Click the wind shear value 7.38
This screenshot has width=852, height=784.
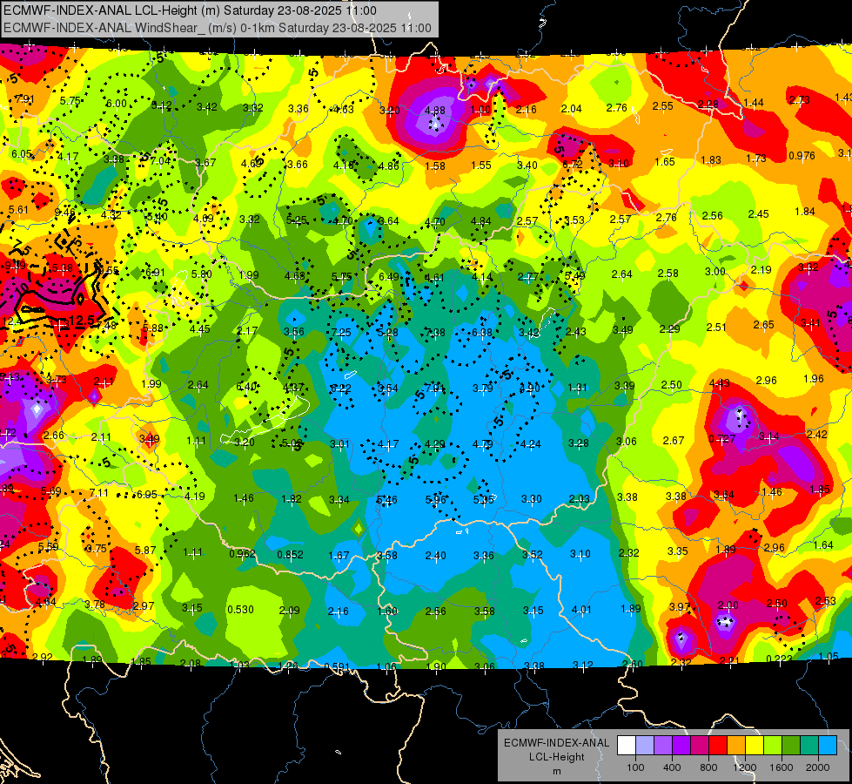click(x=435, y=333)
